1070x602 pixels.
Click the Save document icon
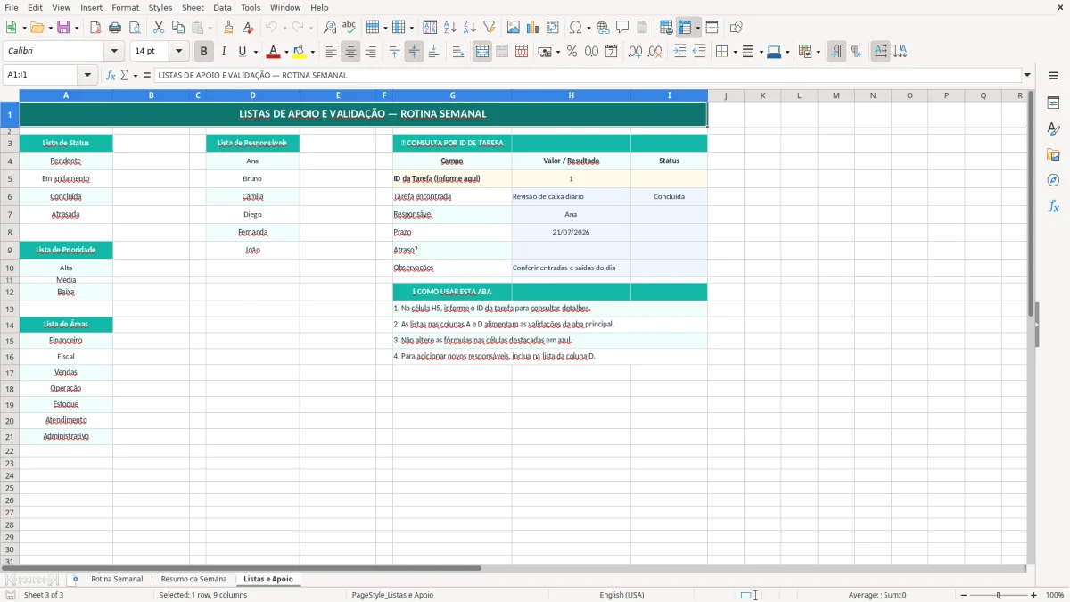coord(63,28)
